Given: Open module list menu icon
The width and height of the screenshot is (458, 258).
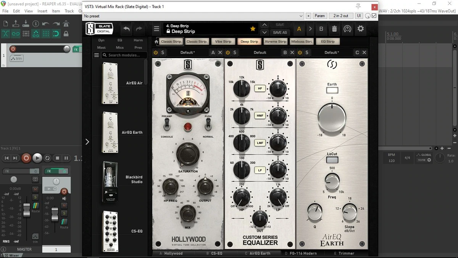Looking at the screenshot, I should 97,55.
